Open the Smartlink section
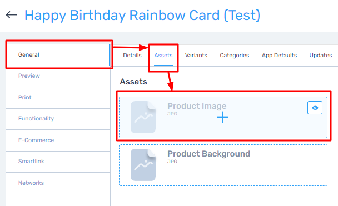This screenshot has width=338, height=206. coord(58,162)
